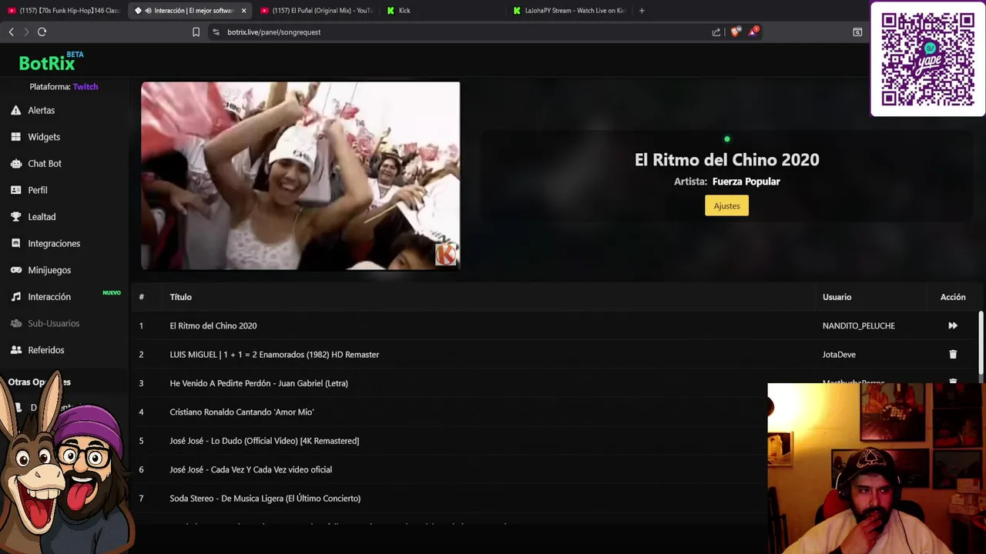This screenshot has width=986, height=554.
Task: Delete the LUIS MIGUEL song from JotaDeve
Action: (953, 355)
